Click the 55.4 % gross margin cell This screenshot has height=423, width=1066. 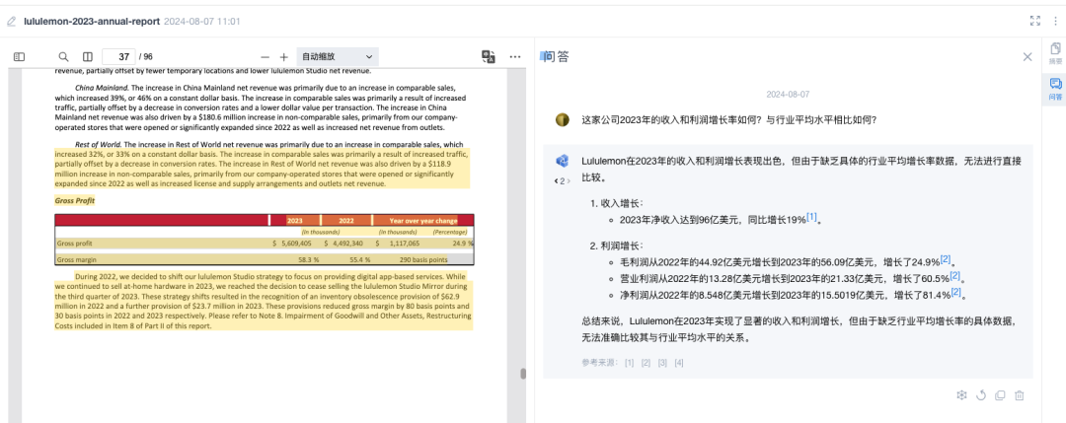pyautogui.click(x=359, y=259)
